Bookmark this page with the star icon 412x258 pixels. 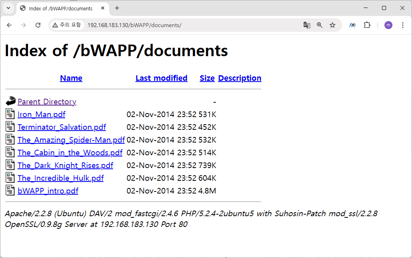[332, 25]
